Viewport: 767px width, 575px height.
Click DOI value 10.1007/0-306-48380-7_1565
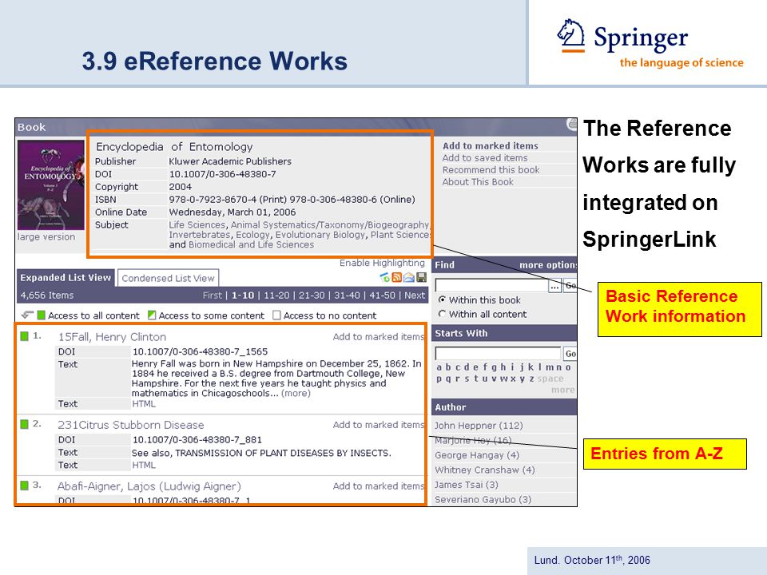point(200,351)
